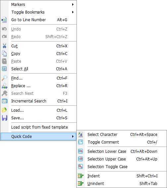Apply Selection Lower Case
The width and height of the screenshot is (167, 188).
(122, 151)
